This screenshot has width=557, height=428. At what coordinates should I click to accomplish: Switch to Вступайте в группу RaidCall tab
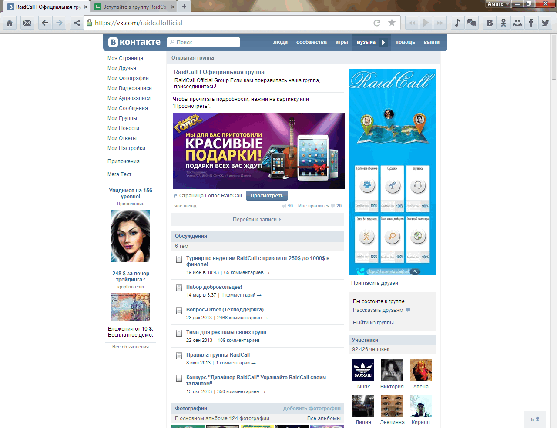pos(134,7)
